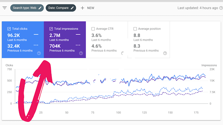The width and height of the screenshot is (223, 125).
Task: Edit the Search type: Web filter chip
Action: tap(27, 8)
